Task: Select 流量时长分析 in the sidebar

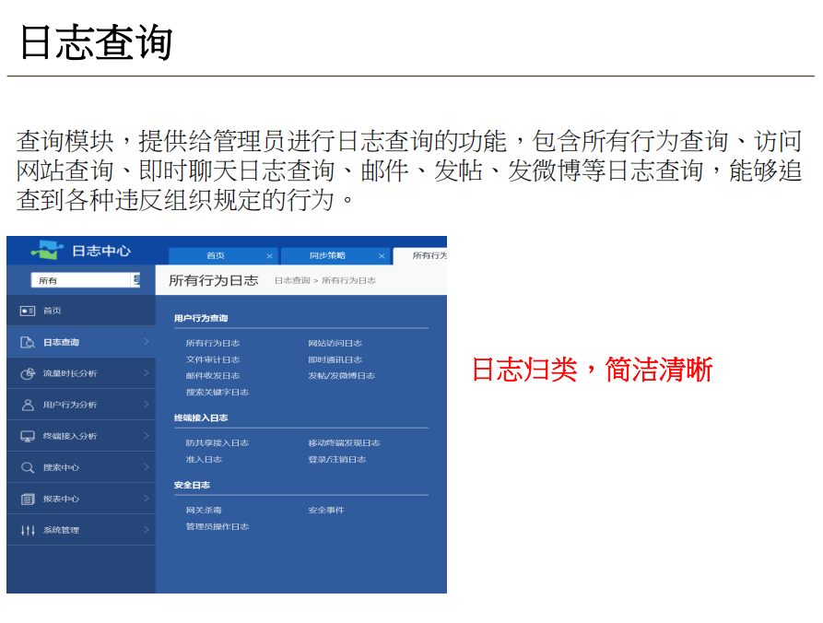Action: click(81, 373)
